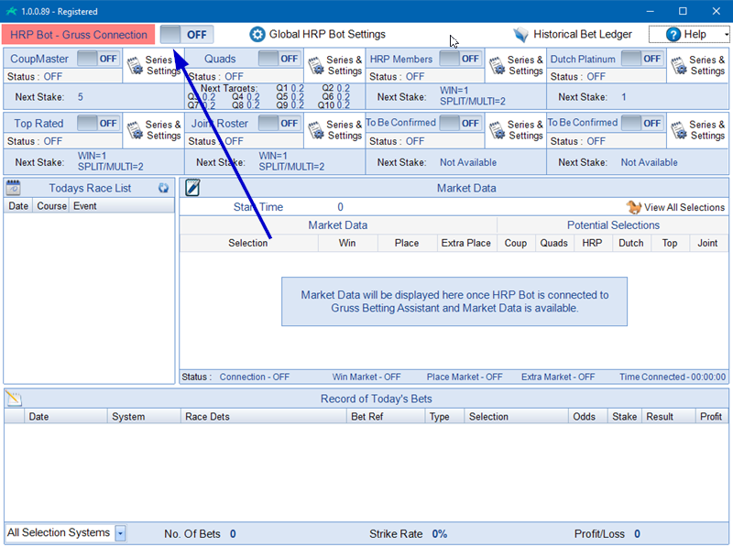Click the 'Win Market - OFF' status text
The height and width of the screenshot is (547, 733).
coord(366,377)
